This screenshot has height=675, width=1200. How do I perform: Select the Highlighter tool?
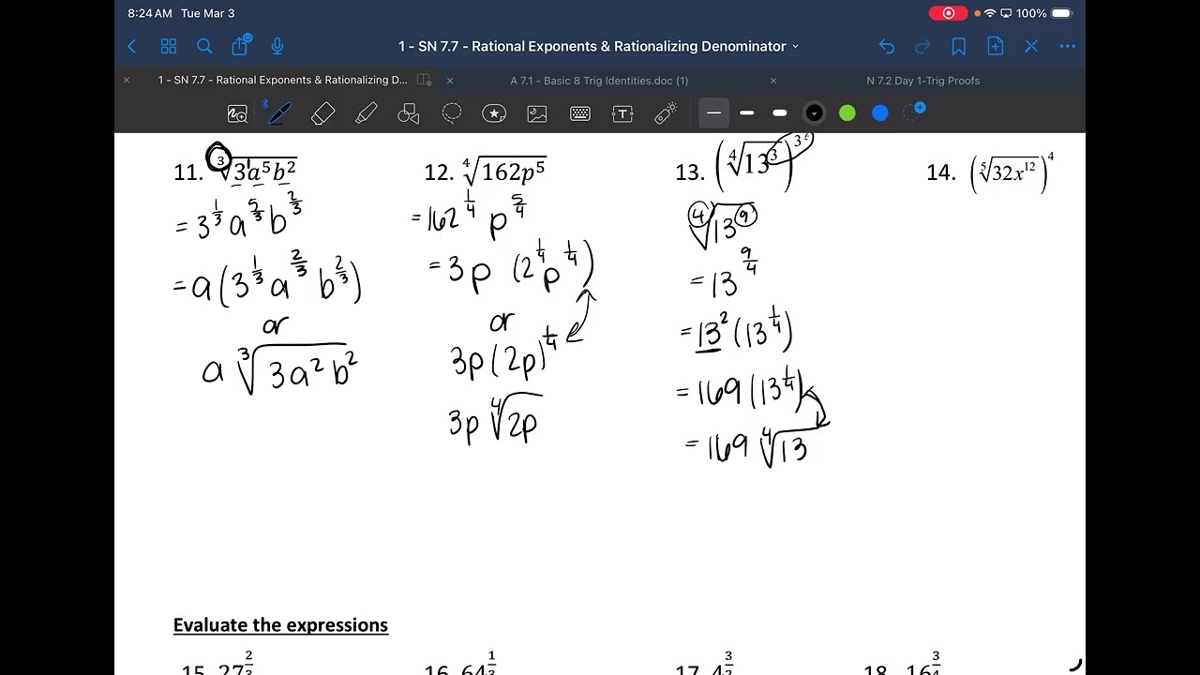(367, 113)
